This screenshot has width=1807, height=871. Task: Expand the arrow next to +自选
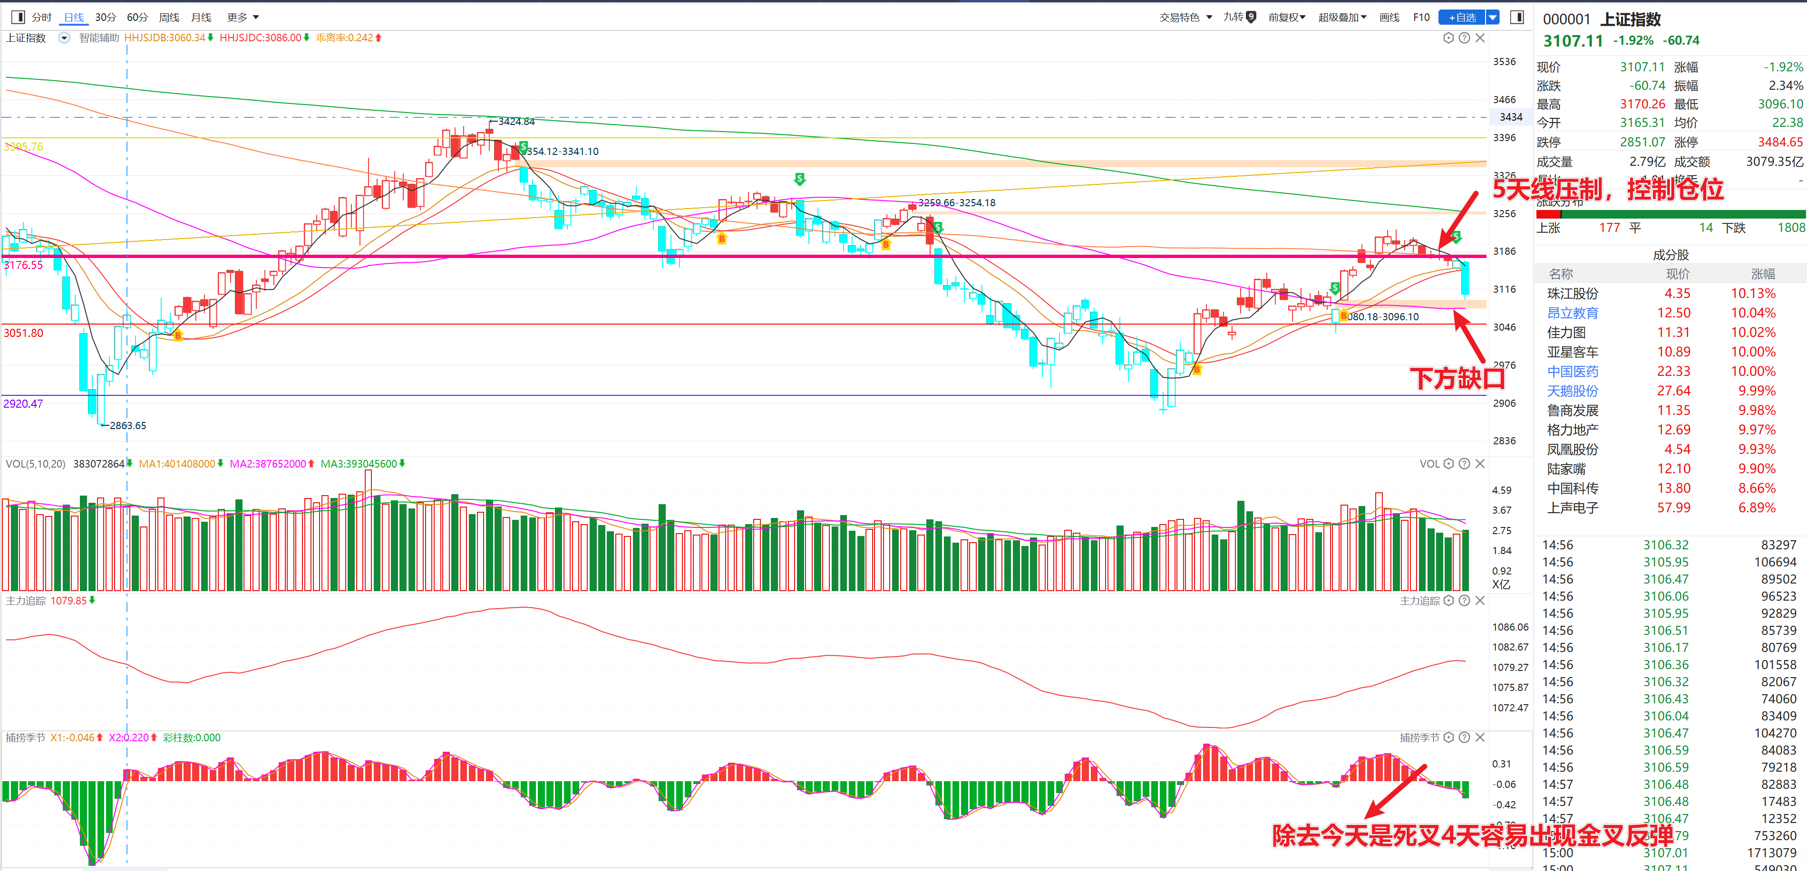coord(1493,17)
